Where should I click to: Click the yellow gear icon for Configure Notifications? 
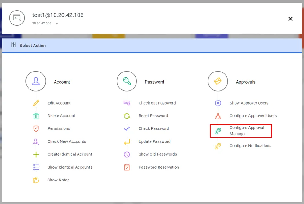(x=218, y=146)
